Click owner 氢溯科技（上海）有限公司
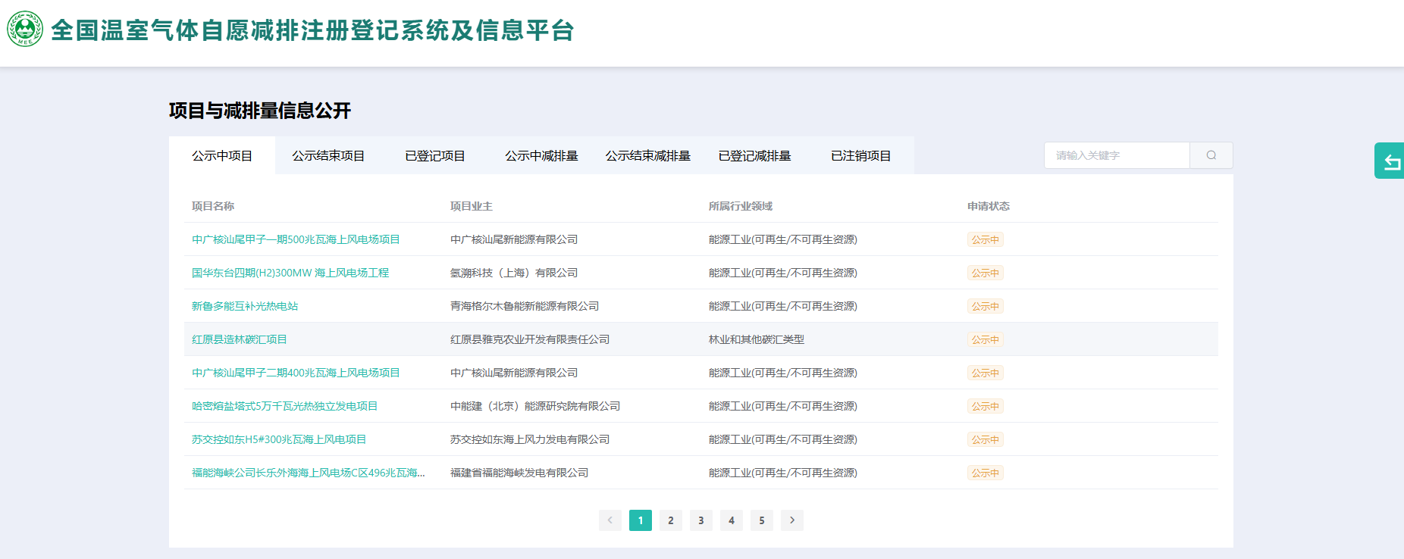Image resolution: width=1404 pixels, height=559 pixels. [514, 273]
